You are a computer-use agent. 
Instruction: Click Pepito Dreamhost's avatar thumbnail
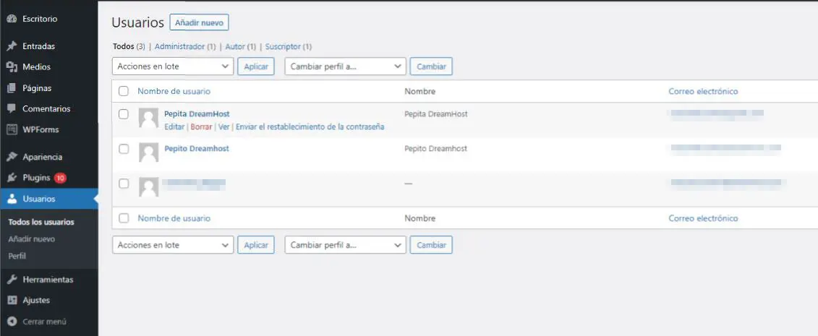(148, 152)
